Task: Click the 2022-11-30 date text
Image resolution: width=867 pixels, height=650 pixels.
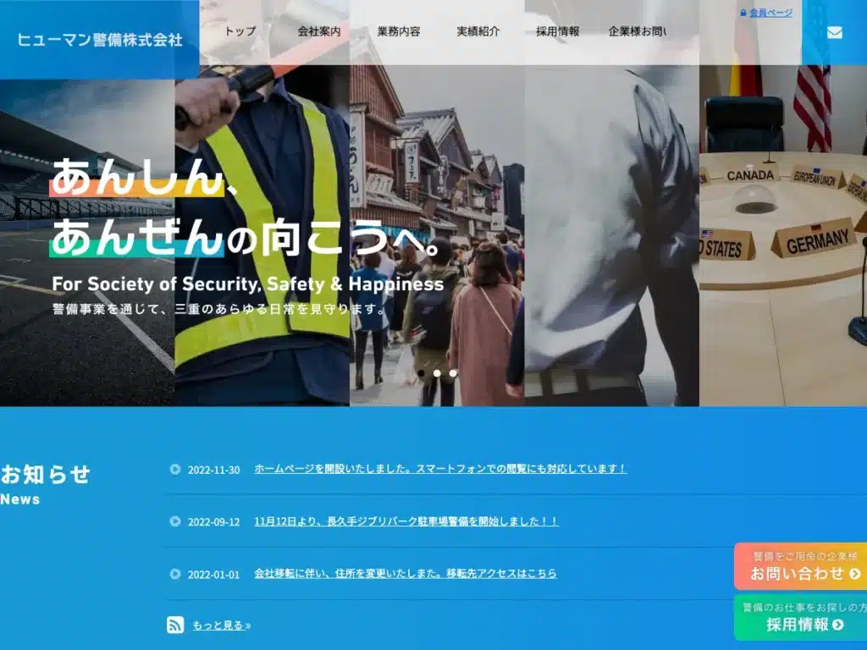Action: 213,470
